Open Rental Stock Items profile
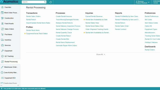The height and width of the screenshot is (90, 160). click(x=33, y=30)
